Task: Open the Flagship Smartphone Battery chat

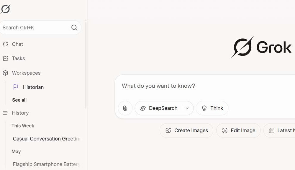Action: pos(47,164)
